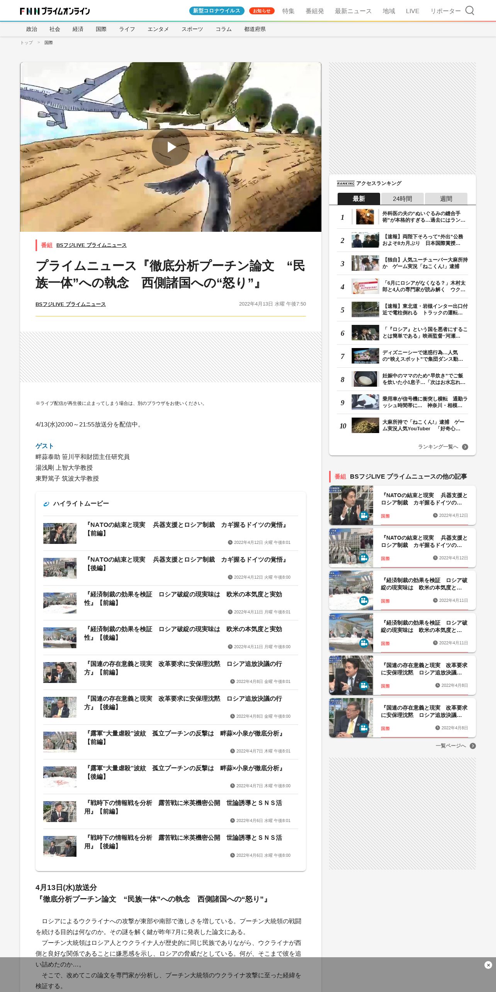Select the コラム category
The height and width of the screenshot is (992, 496).
tap(224, 29)
